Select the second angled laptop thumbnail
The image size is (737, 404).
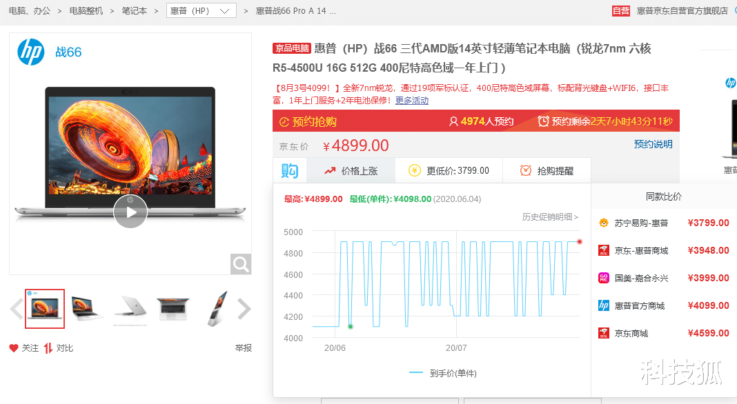point(87,309)
